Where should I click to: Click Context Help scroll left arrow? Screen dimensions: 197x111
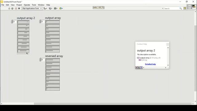pyautogui.click(x=144, y=68)
